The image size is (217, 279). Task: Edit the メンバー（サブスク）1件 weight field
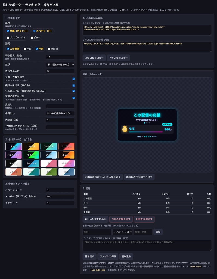point(60,196)
